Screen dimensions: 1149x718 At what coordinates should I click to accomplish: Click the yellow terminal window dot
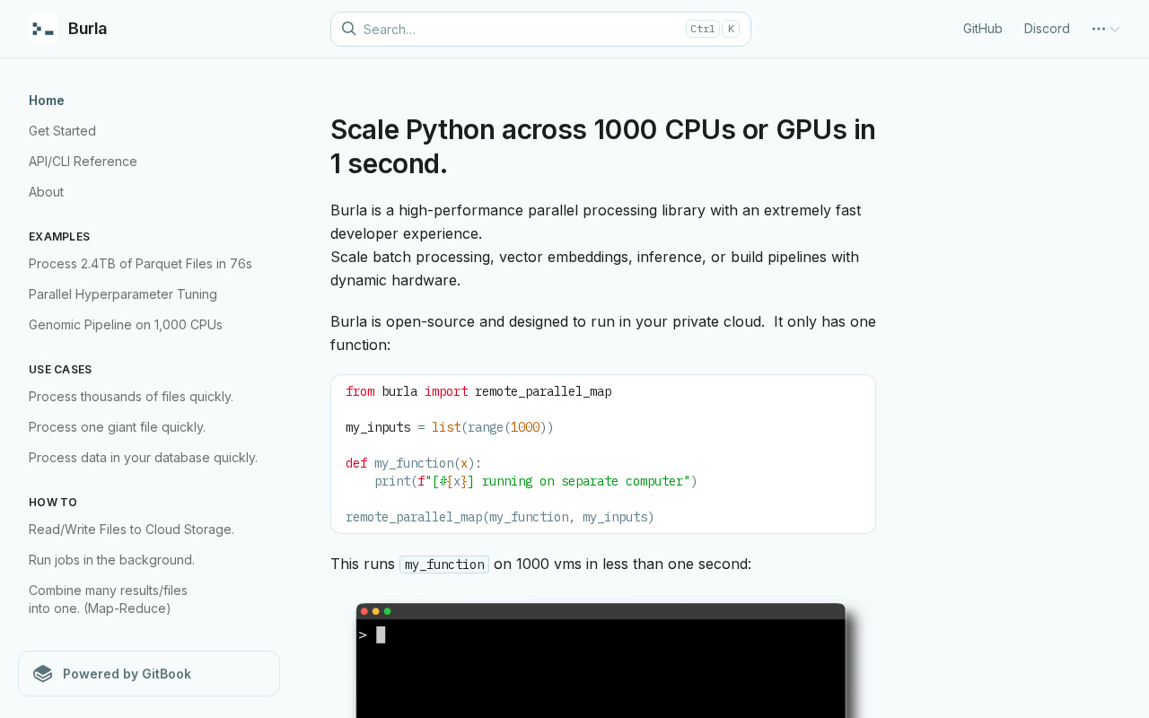[x=376, y=611]
